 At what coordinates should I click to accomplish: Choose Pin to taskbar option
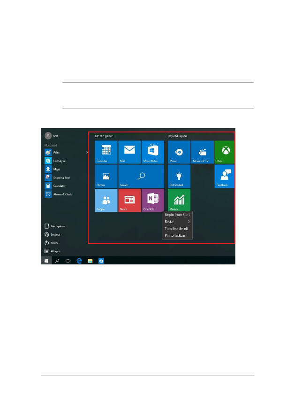coord(175,236)
